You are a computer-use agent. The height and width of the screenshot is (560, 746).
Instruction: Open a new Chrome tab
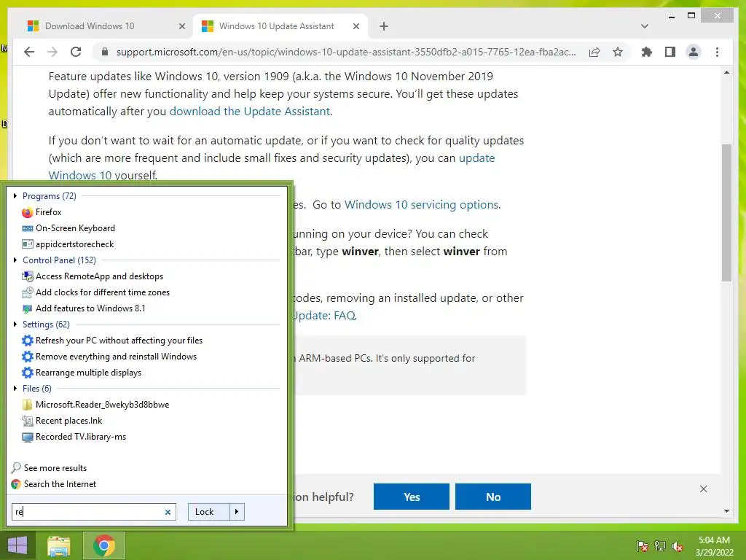[384, 26]
